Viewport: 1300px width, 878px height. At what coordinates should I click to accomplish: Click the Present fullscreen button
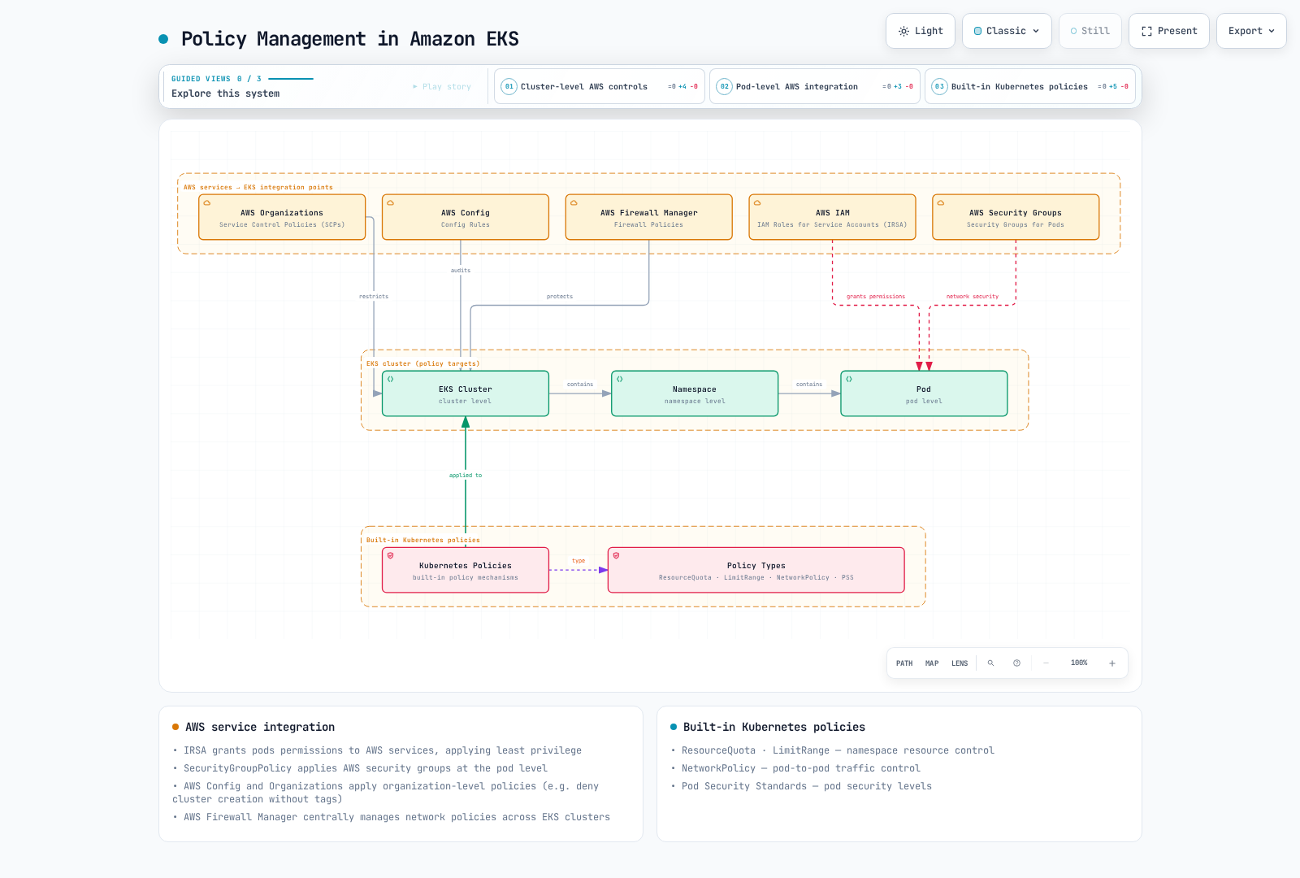coord(1169,31)
